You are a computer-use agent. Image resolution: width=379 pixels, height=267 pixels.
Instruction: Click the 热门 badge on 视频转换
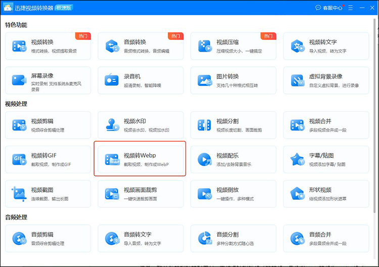click(x=83, y=36)
